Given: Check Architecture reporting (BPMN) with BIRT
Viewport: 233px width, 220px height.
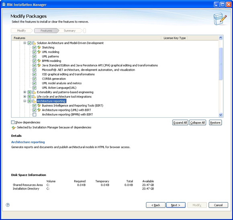Looking at the screenshot, I should [x=34, y=114].
